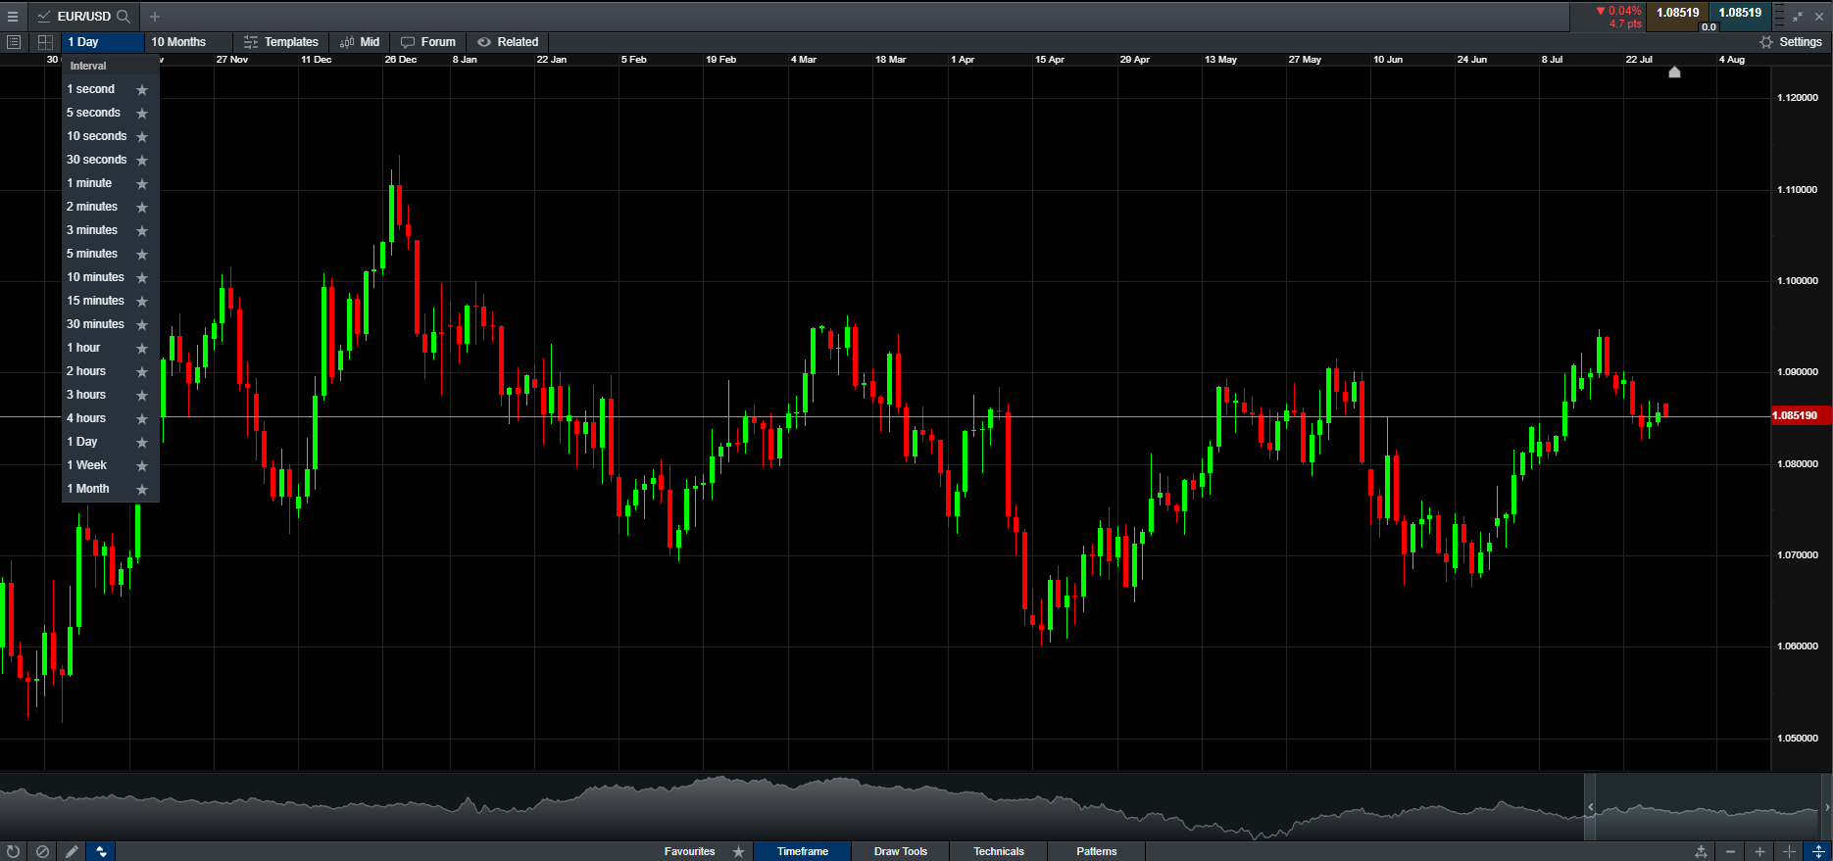Favourite the 30 seconds interval star
The height and width of the screenshot is (861, 1833).
coord(142,161)
